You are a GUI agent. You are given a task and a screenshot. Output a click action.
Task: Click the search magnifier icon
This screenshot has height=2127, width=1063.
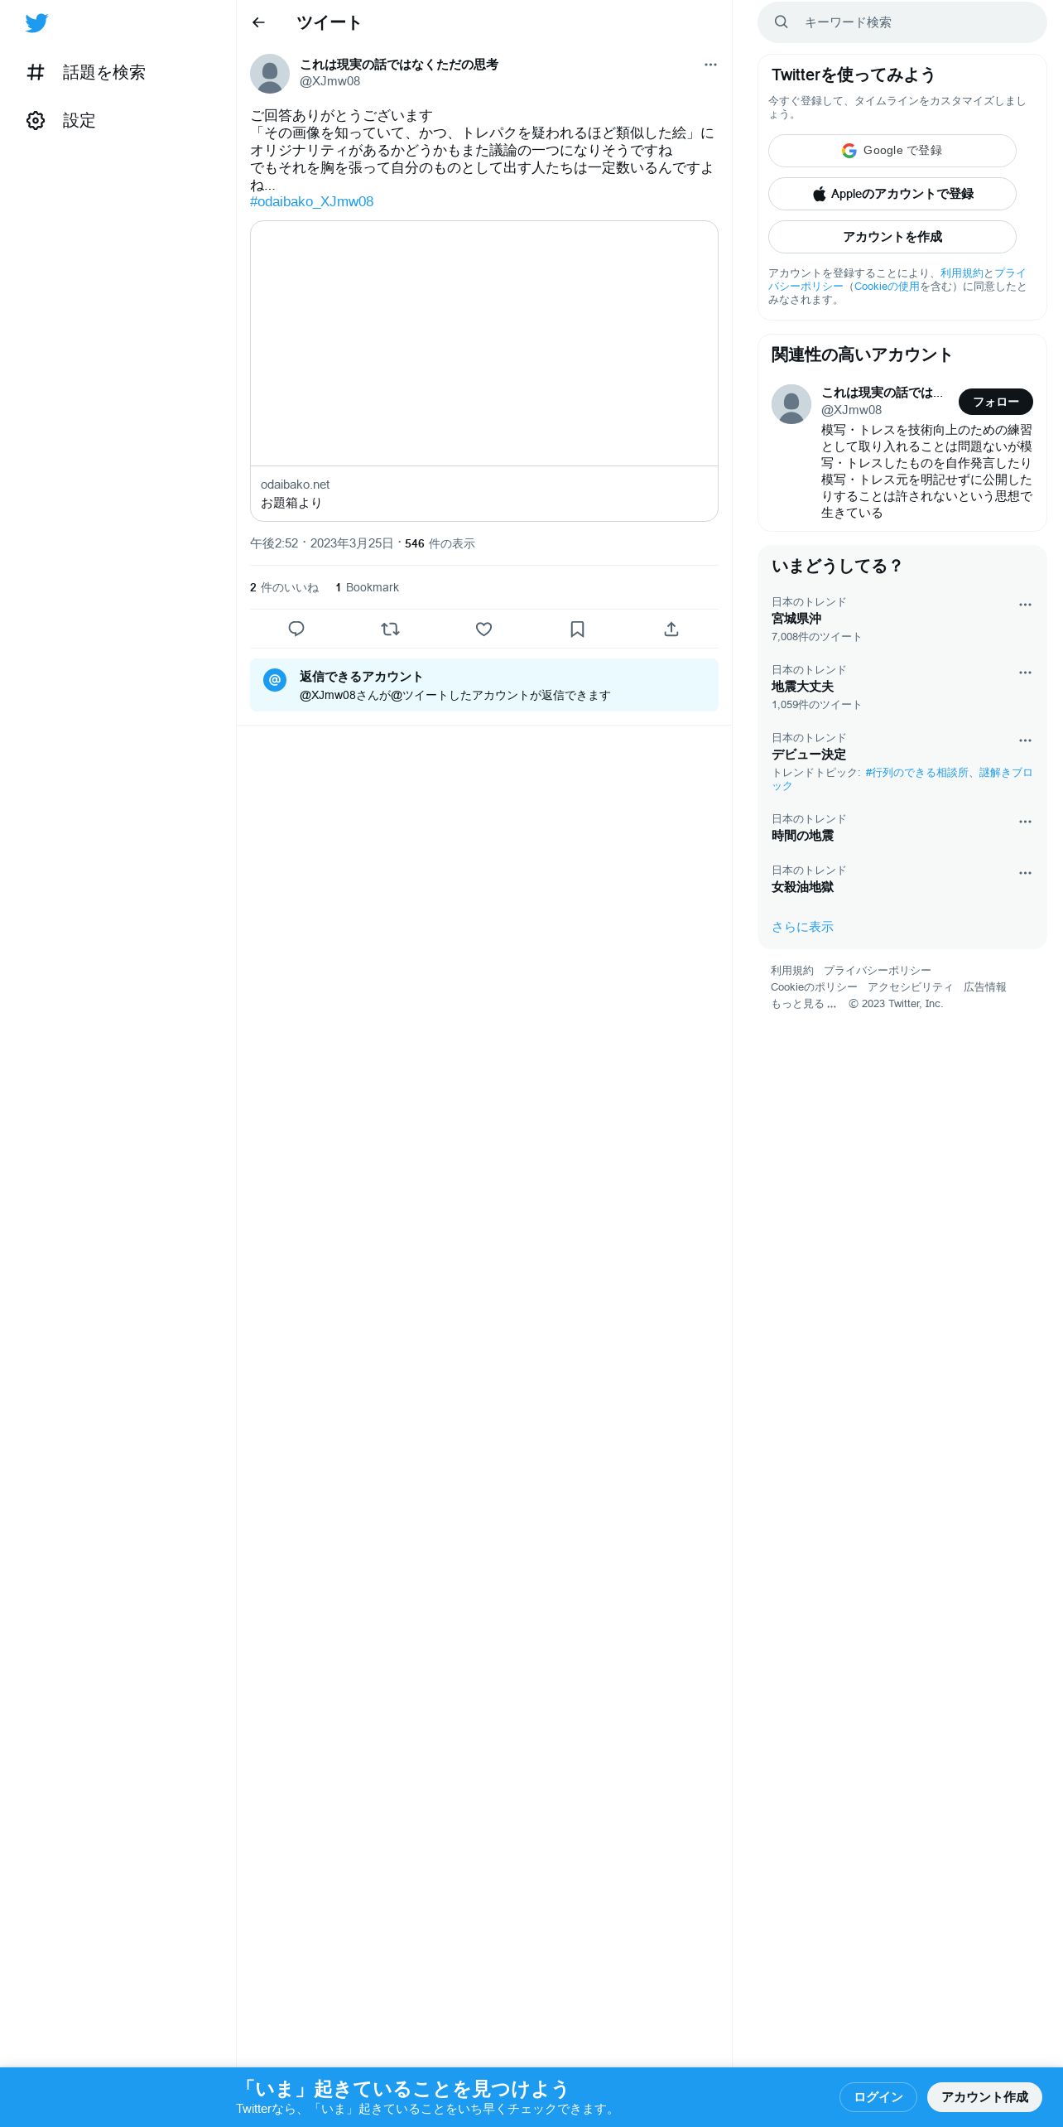(x=781, y=22)
